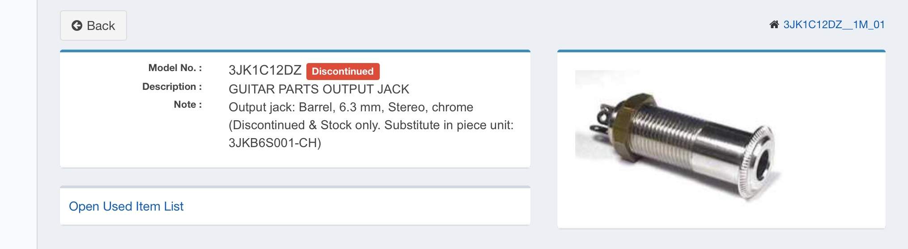This screenshot has height=249, width=908.
Task: Click the Model No. label
Action: point(175,68)
